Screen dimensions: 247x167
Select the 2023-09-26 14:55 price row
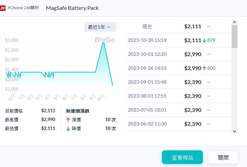178,68
